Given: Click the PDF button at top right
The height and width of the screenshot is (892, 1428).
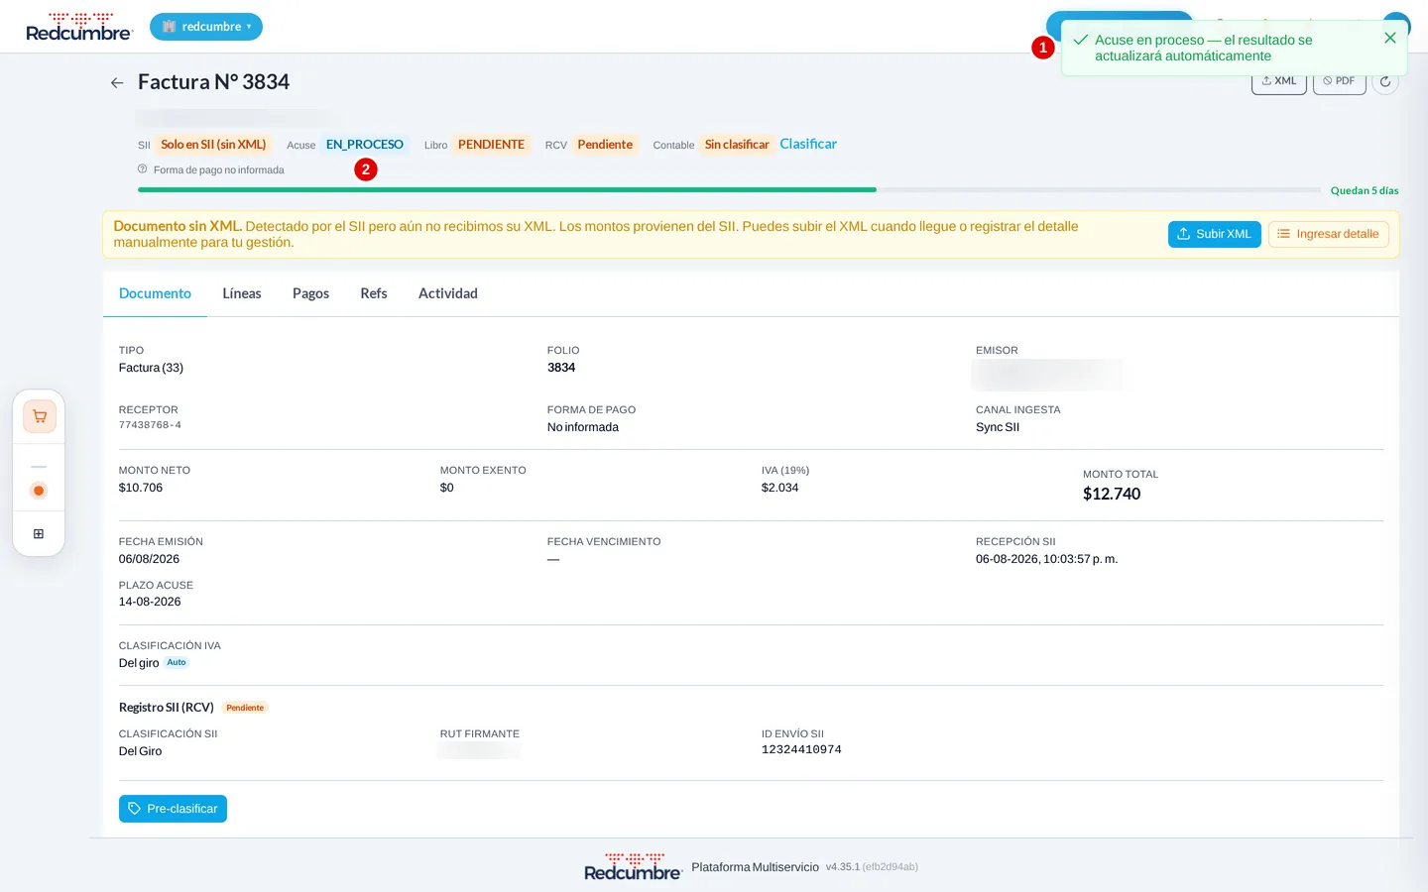Looking at the screenshot, I should coord(1340,83).
